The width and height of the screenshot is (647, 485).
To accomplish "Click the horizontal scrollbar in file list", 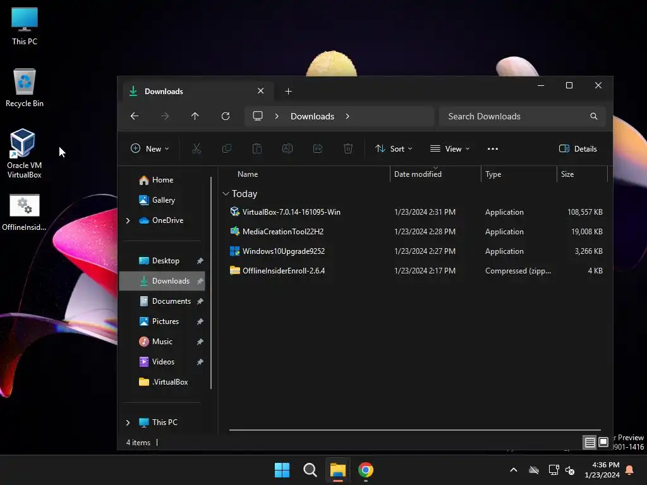I will 414,429.
